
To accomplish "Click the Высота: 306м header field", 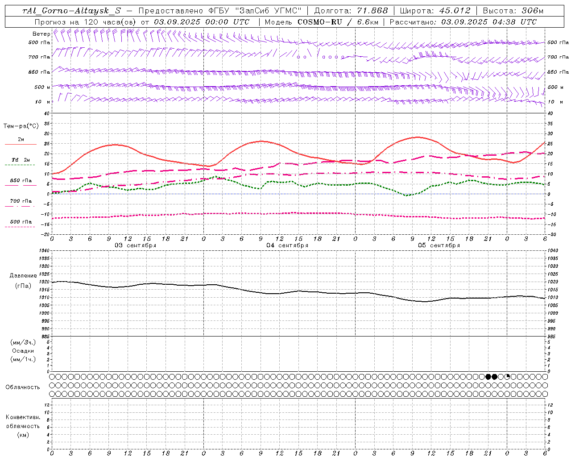I will [x=513, y=11].
